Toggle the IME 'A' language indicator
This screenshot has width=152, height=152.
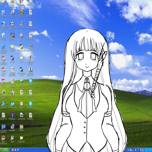[128, 150]
